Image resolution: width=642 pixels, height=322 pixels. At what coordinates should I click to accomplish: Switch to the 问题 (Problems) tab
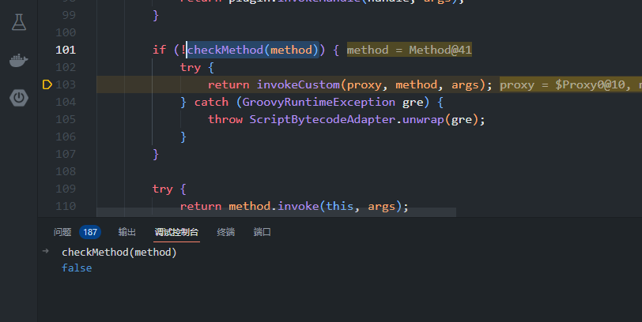pyautogui.click(x=62, y=232)
